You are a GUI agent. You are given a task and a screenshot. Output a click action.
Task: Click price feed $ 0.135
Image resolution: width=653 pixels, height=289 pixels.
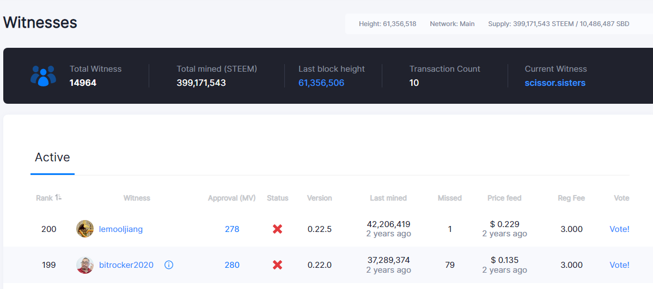point(505,260)
